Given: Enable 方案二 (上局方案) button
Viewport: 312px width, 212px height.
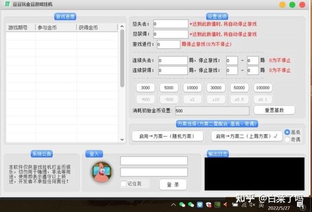Looking at the screenshot, I should point(247,136).
